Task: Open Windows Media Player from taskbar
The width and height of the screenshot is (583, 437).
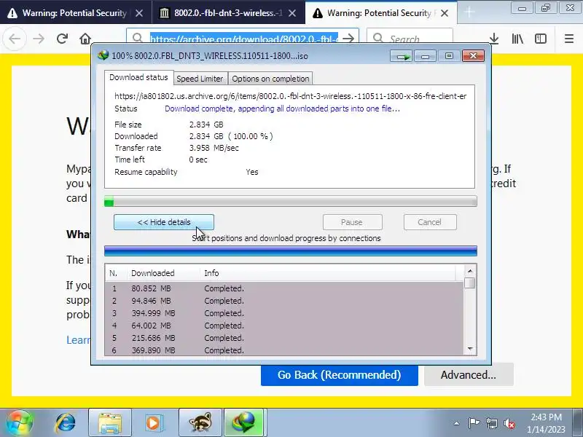Action: [153, 423]
